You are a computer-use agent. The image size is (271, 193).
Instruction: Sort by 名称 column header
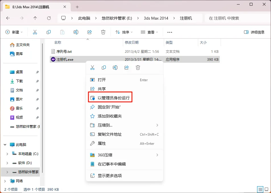point(58,42)
